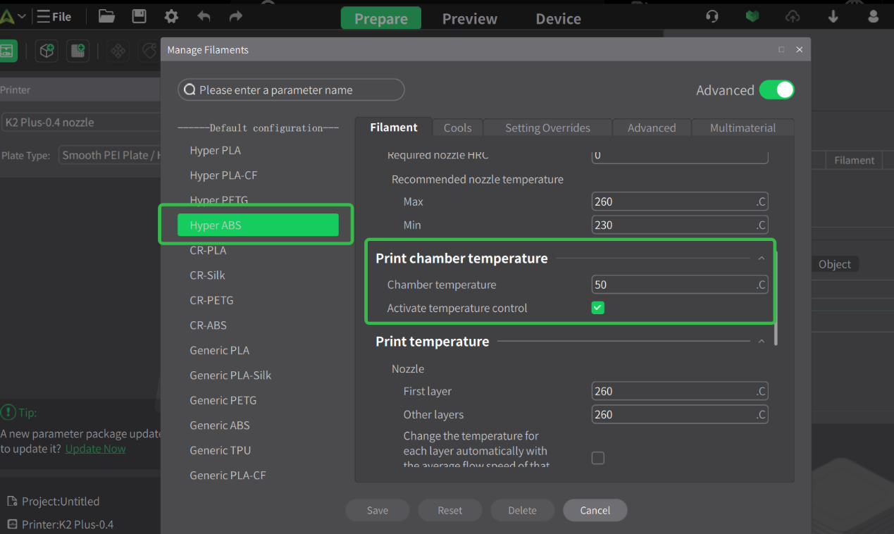Viewport: 894px width, 534px height.
Task: Click the undo arrow icon
Action: coord(204,16)
